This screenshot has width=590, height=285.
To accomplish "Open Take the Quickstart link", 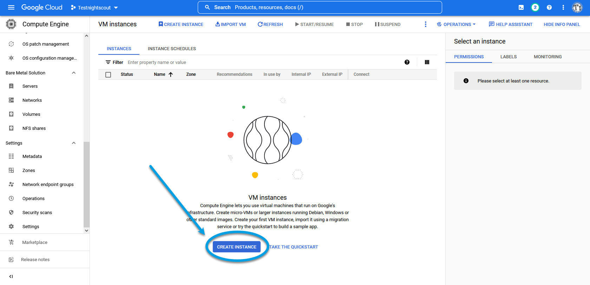I will pos(294,247).
